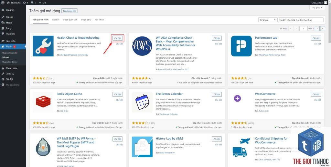331x167 pixels.
Task: View Chi tiết for WP ADA Compliance
Action: [218, 44]
